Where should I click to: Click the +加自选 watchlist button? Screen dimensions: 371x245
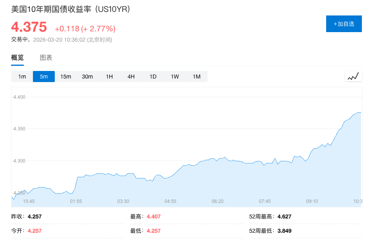[x=344, y=24]
